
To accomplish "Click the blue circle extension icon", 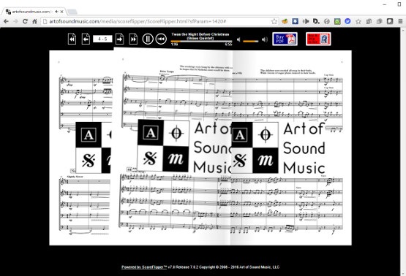I will 347,21.
